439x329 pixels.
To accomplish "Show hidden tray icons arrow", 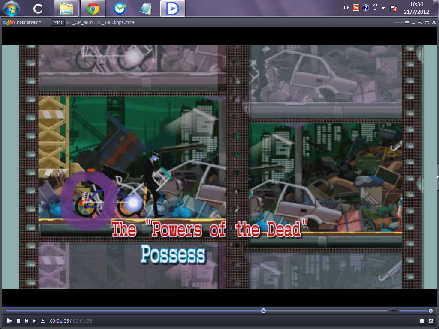I will [x=383, y=8].
